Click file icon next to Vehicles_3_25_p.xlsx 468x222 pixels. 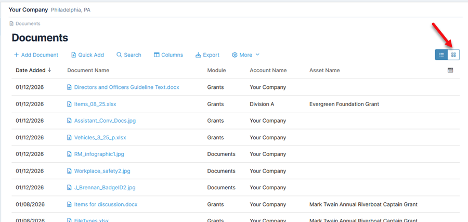point(70,138)
